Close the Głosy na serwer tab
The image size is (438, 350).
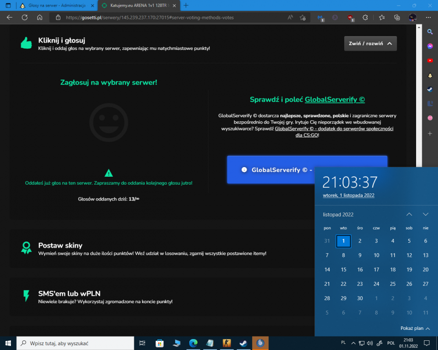point(92,5)
